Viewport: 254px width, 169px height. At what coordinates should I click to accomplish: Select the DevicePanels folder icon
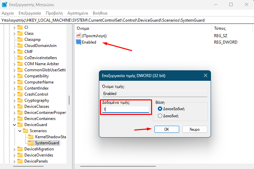(20, 161)
